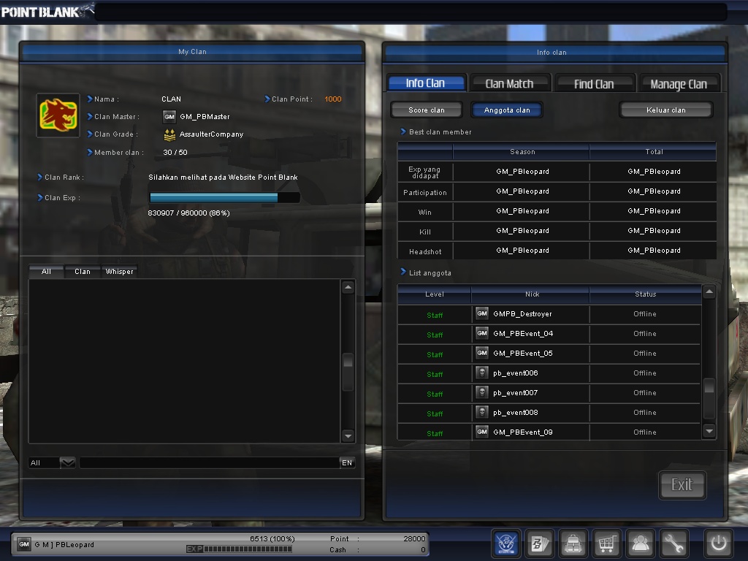
Task: Click Silahkan melihat pada Website Point Blank
Action: 223,178
